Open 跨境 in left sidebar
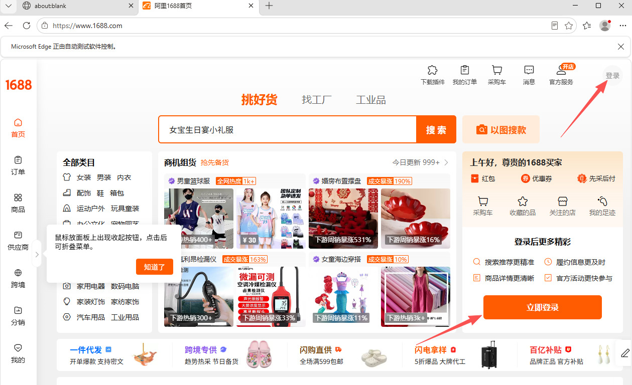This screenshot has height=385, width=632. 18,279
